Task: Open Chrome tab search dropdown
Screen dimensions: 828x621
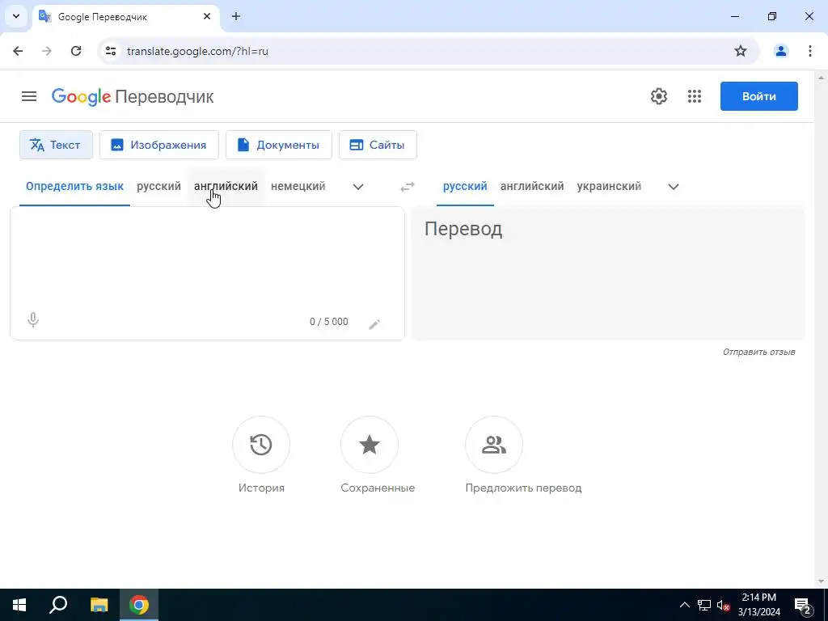Action: click(16, 16)
